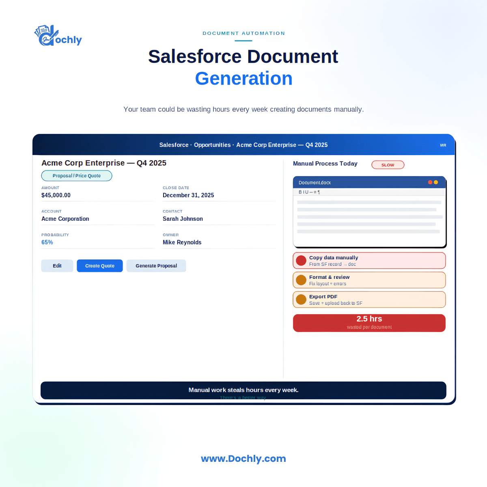Click the 2.5 hrs wasted banner
The width and height of the screenshot is (487, 487).
[369, 323]
